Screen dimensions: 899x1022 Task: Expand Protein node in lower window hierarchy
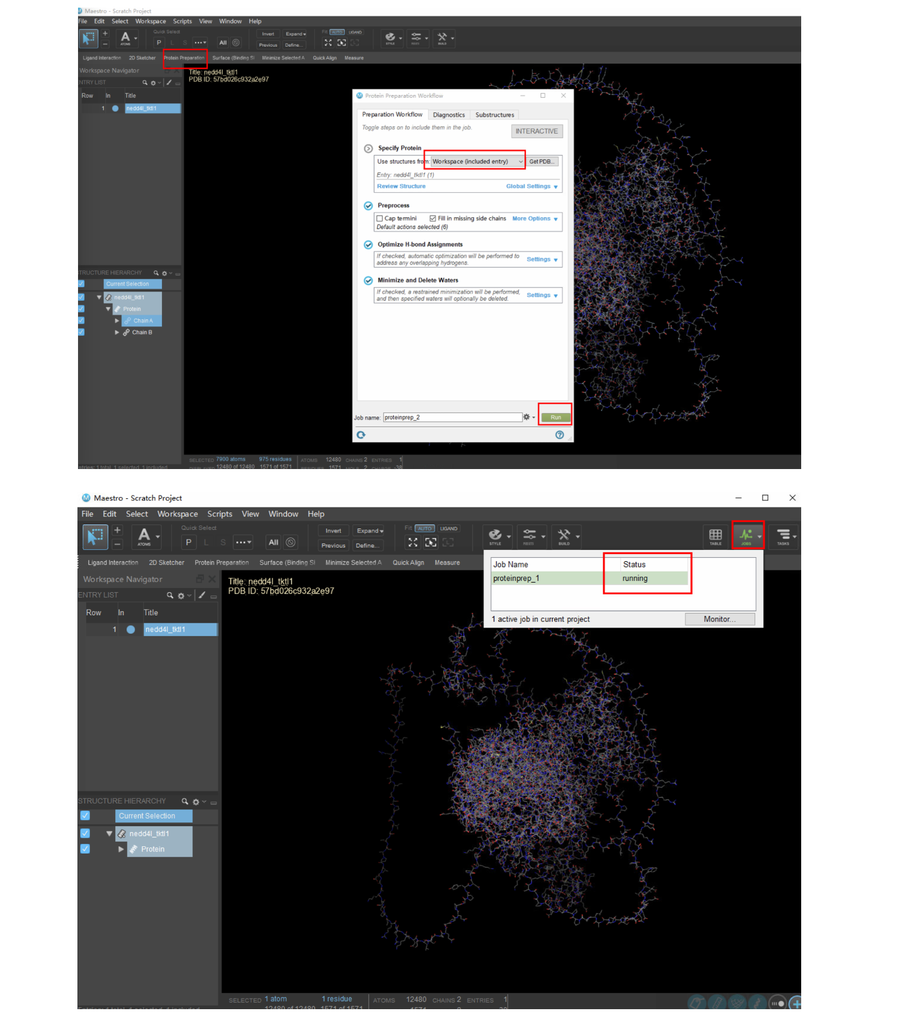point(121,849)
